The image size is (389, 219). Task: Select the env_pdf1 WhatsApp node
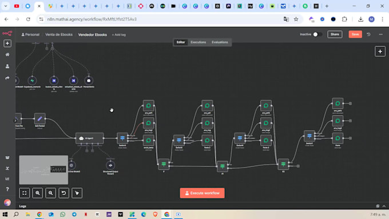(148, 106)
